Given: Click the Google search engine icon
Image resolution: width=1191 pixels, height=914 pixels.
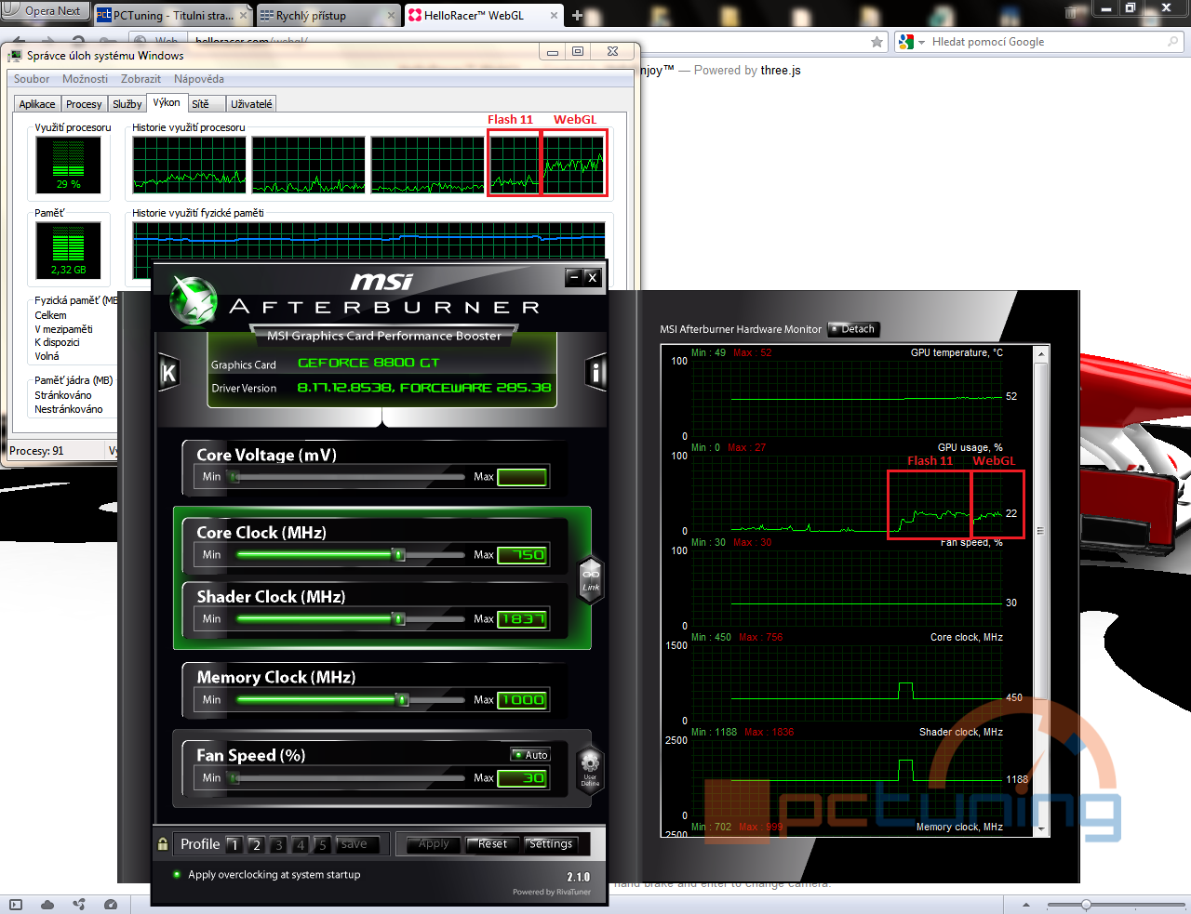Looking at the screenshot, I should tap(905, 42).
